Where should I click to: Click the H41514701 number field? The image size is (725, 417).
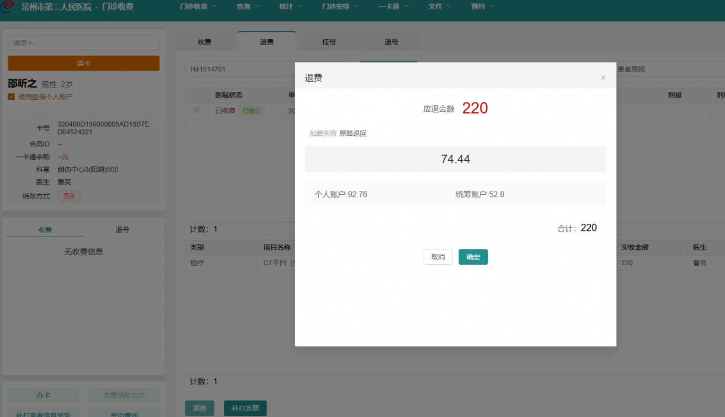tap(240, 69)
